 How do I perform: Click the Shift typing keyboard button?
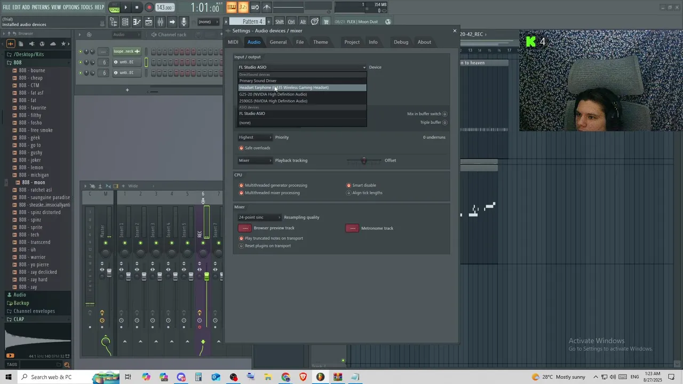pyautogui.click(x=280, y=22)
